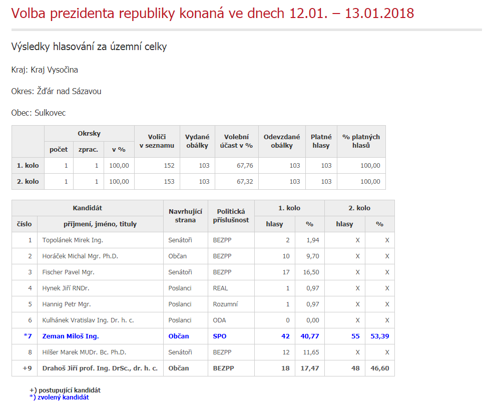Click candidate 'Hannig Petr Mgr.'
This screenshot has width=493, height=410.
[67, 304]
